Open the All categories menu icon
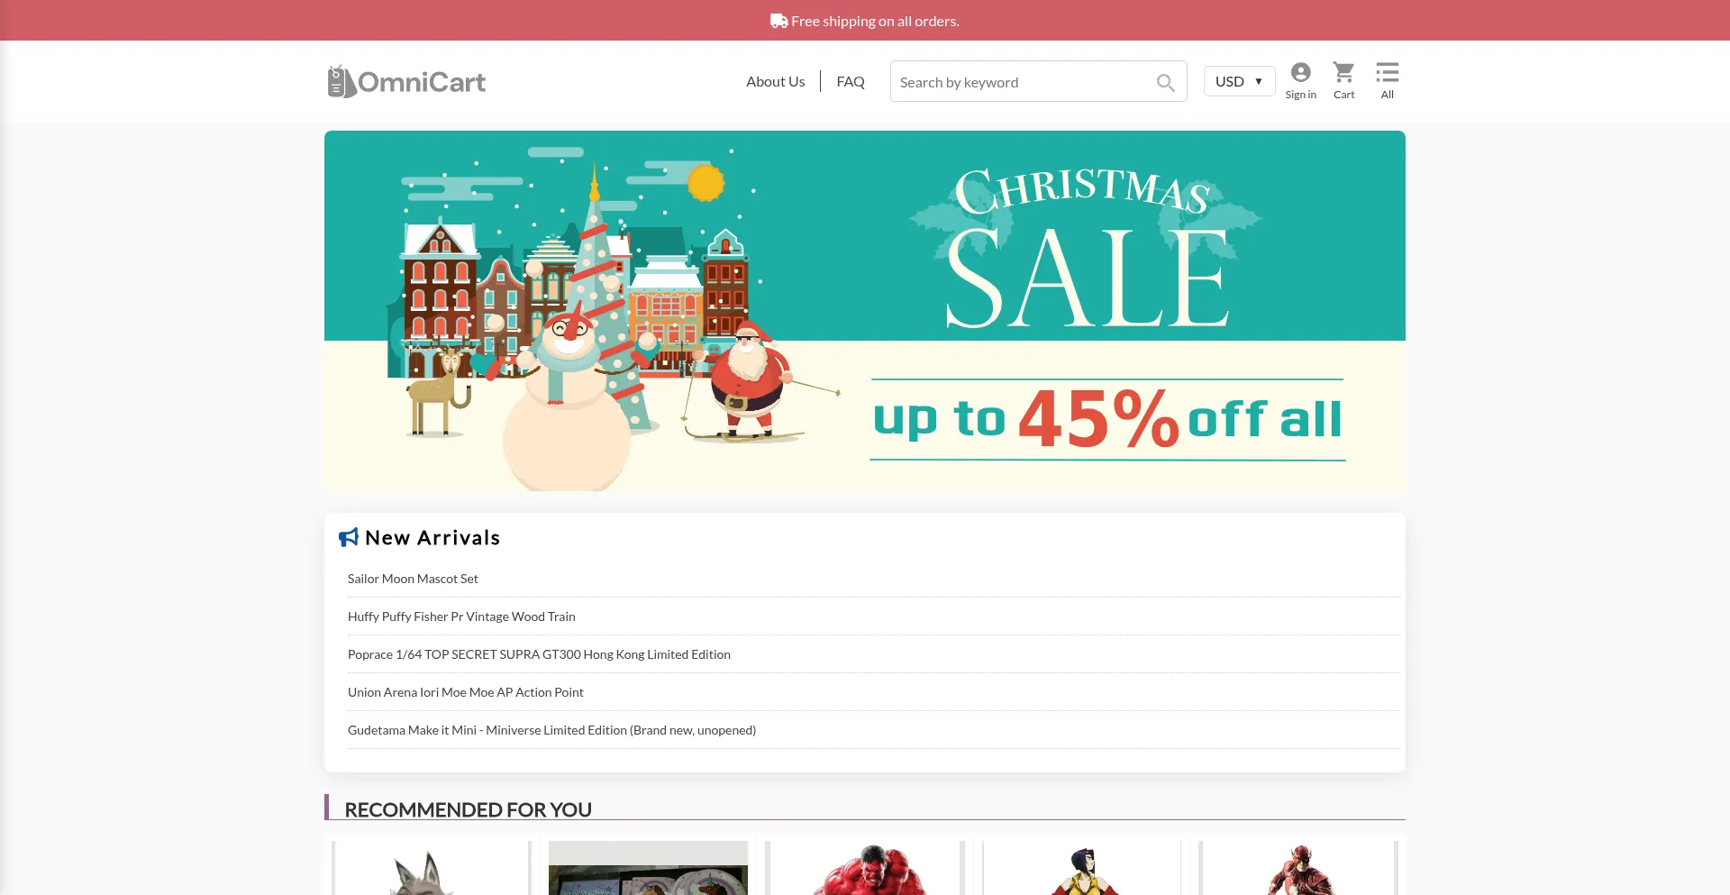This screenshot has height=895, width=1730. 1387,81
